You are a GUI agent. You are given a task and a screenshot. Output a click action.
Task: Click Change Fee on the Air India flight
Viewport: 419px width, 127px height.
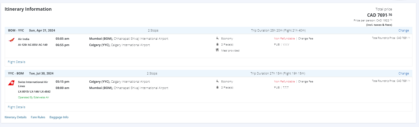pyautogui.click(x=305, y=39)
